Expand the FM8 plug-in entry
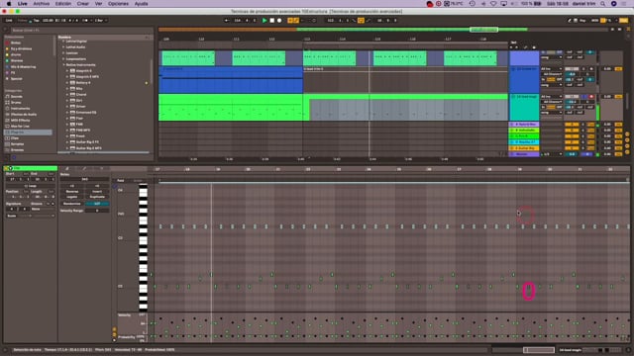Image resolution: width=634 pixels, height=356 pixels. [x=67, y=124]
